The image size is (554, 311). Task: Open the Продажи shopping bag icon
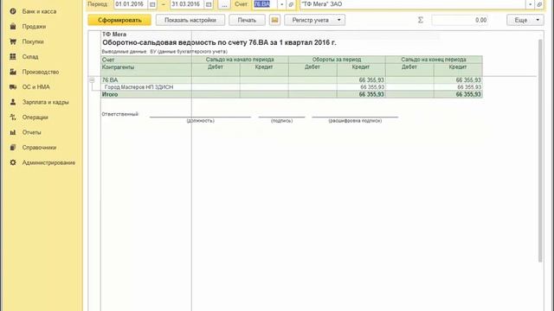click(13, 27)
